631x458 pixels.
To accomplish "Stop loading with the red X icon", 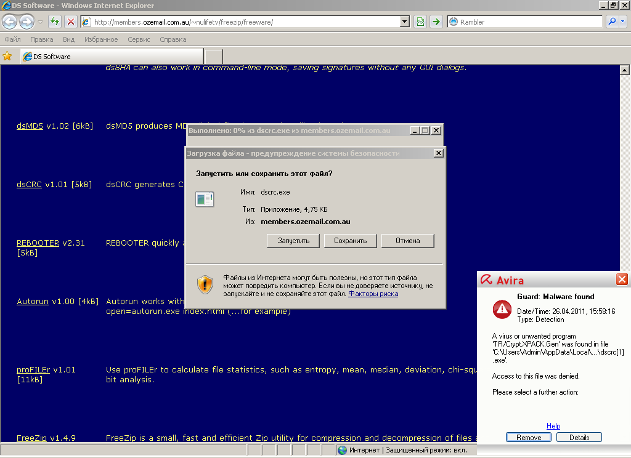I will coord(71,22).
